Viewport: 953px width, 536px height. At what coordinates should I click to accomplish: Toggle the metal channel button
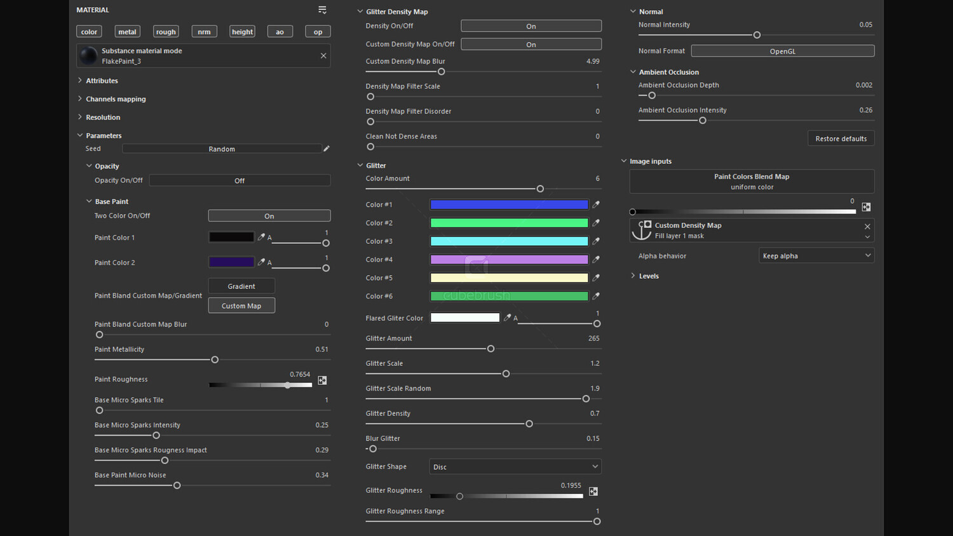tap(127, 32)
